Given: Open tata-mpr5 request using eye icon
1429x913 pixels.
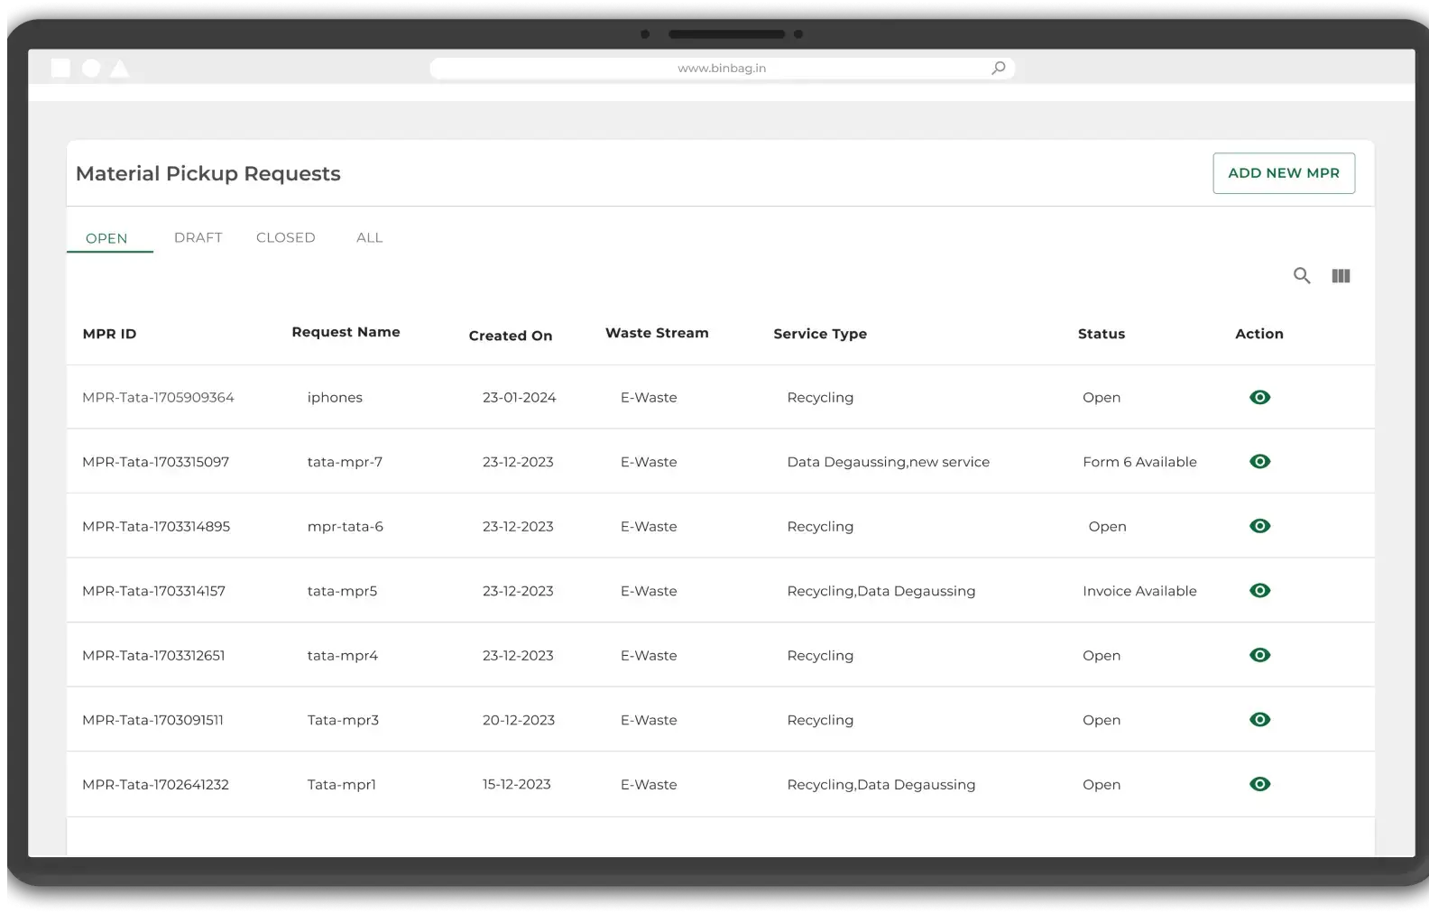Looking at the screenshot, I should [x=1259, y=591].
